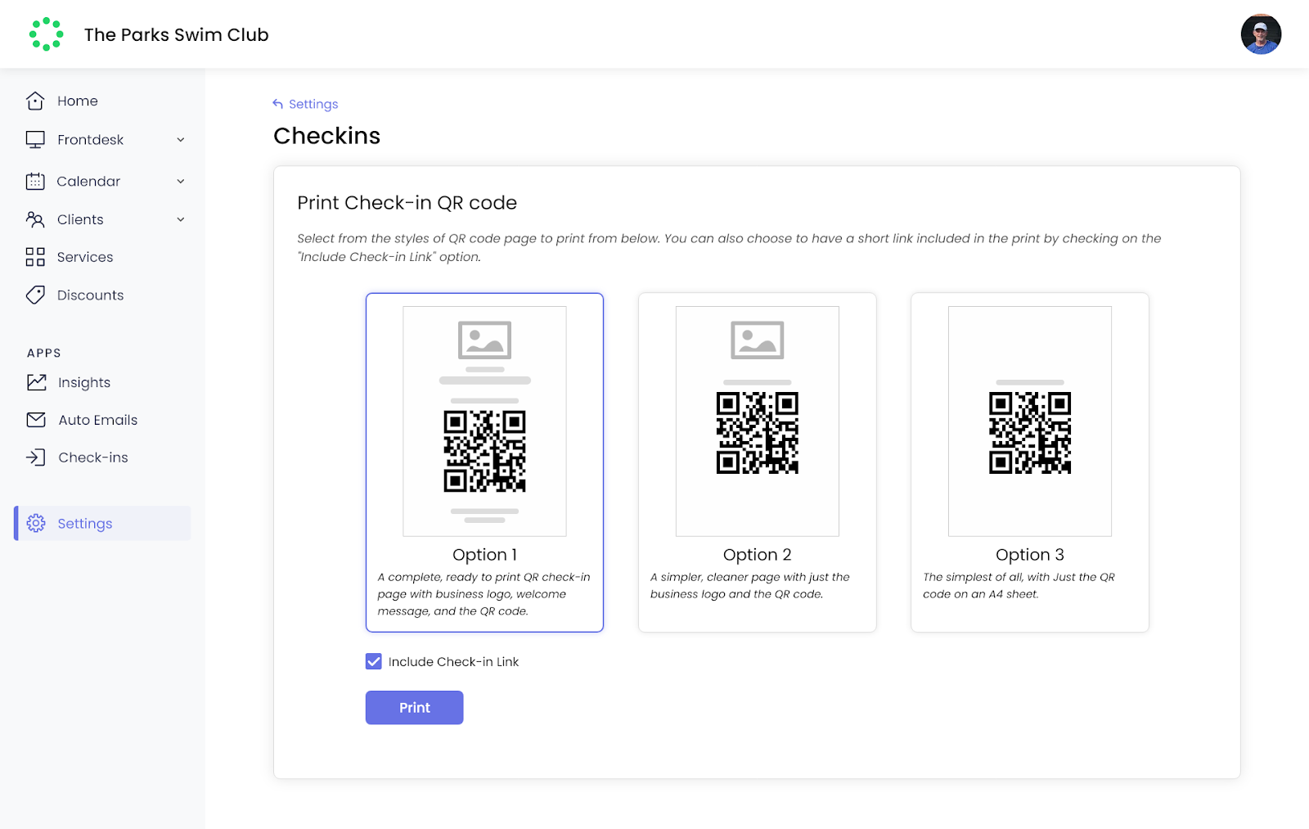
Task: Open the user profile avatar
Action: tap(1260, 34)
